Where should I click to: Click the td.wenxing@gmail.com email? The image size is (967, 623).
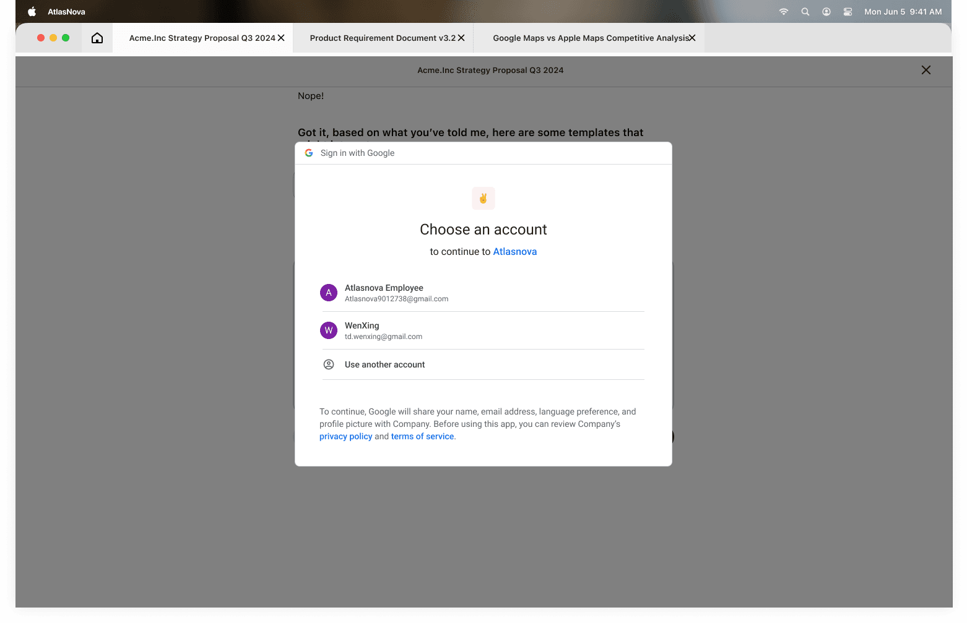coord(383,337)
